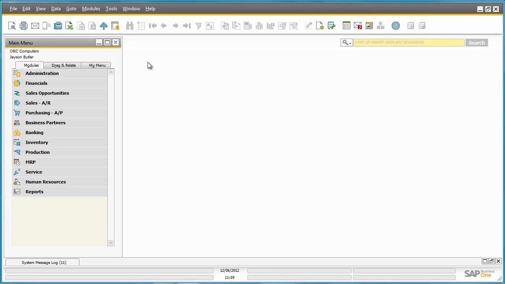This screenshot has width=505, height=284.
Task: Open the Edit menu
Action: pyautogui.click(x=26, y=9)
